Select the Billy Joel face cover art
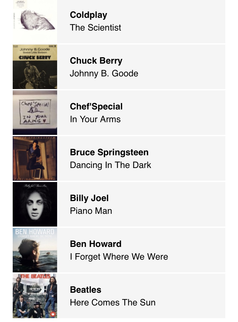This screenshot has height=322, width=238. tap(35, 204)
